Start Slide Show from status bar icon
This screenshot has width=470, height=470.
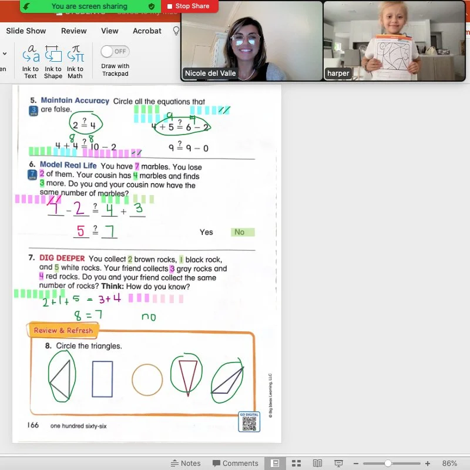[x=339, y=463]
